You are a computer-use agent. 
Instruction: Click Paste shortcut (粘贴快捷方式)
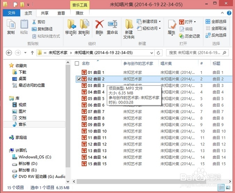(46, 36)
